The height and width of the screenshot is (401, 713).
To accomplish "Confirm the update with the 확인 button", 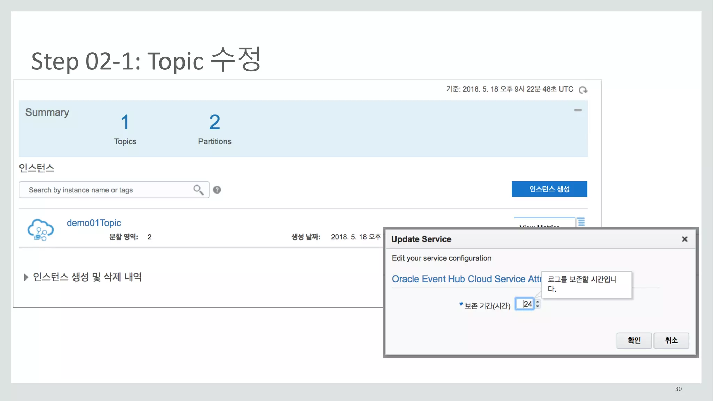I will [x=634, y=340].
